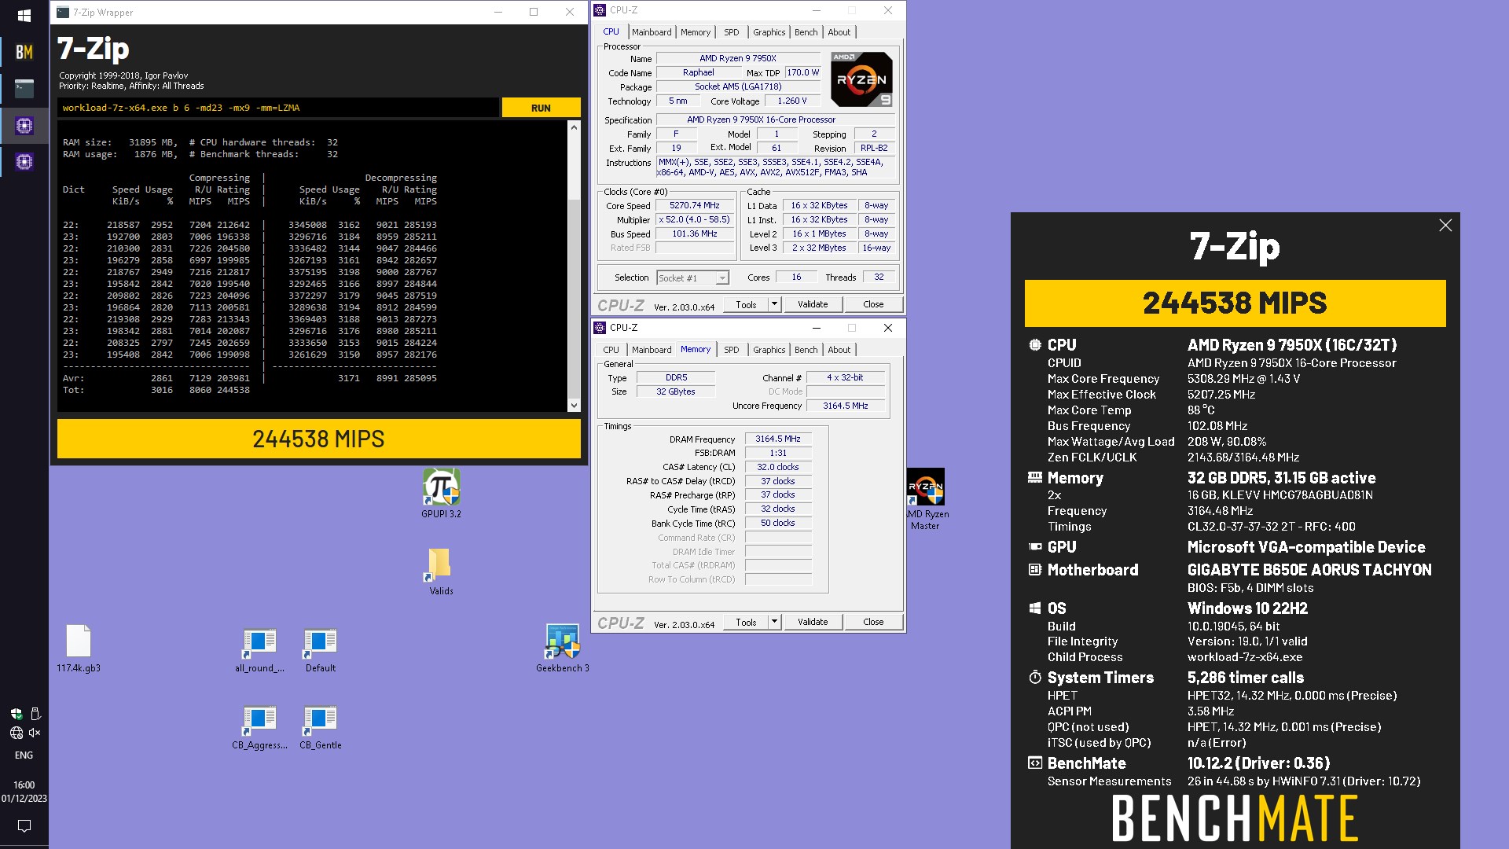This screenshot has height=849, width=1509.
Task: Click Tools button in top CPU-Z
Action: (746, 304)
